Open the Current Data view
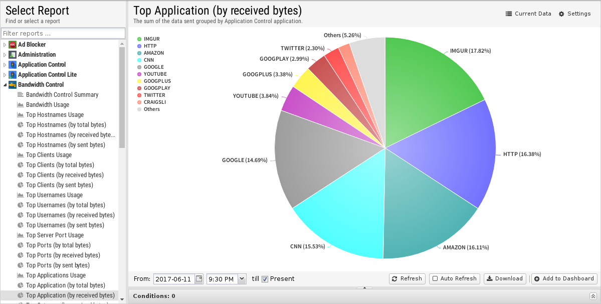The height and width of the screenshot is (304, 601). coord(528,14)
